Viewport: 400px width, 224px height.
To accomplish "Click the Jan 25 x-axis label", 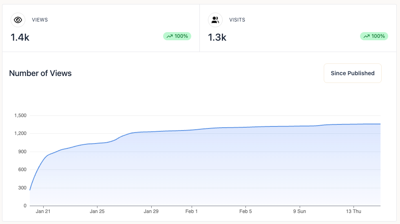I will [x=97, y=211].
